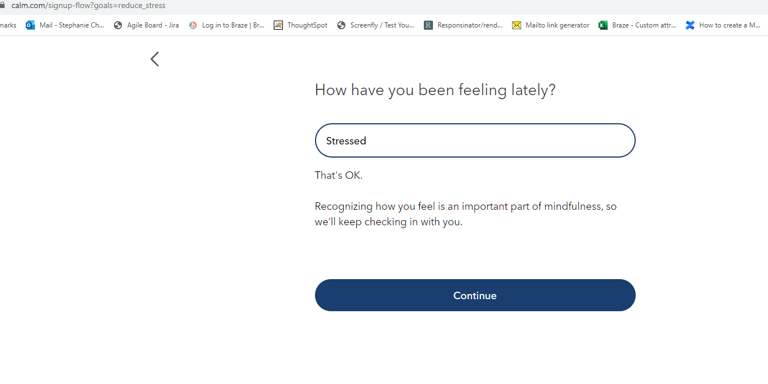Open the Mailto link generator envelope icon
Screen dimensions: 768x384
(517, 25)
